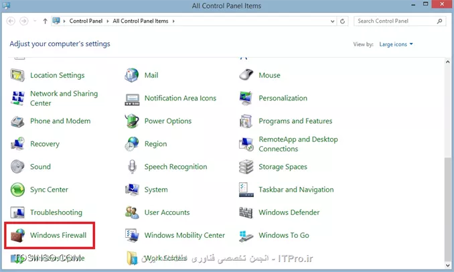Click the Location Settings link text
Screen dimensions: 454x272
(58, 75)
